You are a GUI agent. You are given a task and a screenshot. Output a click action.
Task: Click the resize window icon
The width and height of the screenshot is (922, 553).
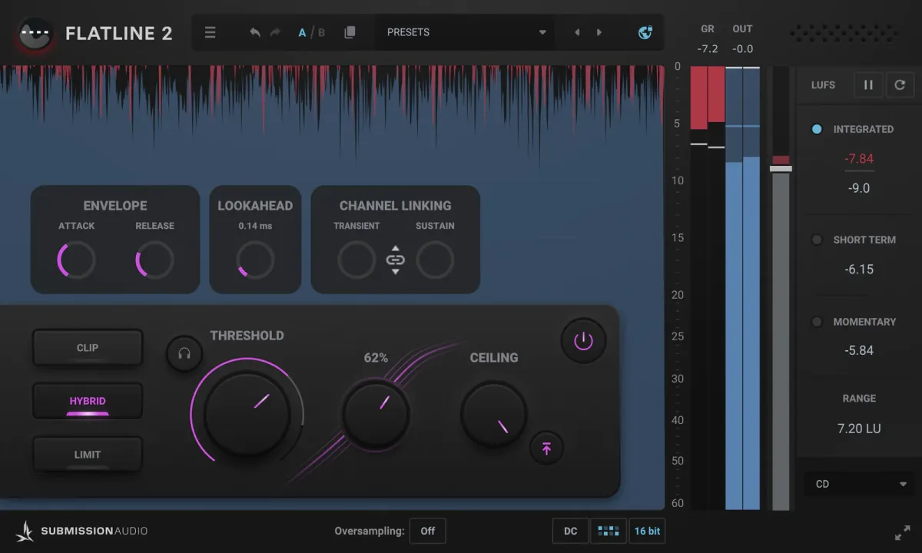pyautogui.click(x=902, y=532)
